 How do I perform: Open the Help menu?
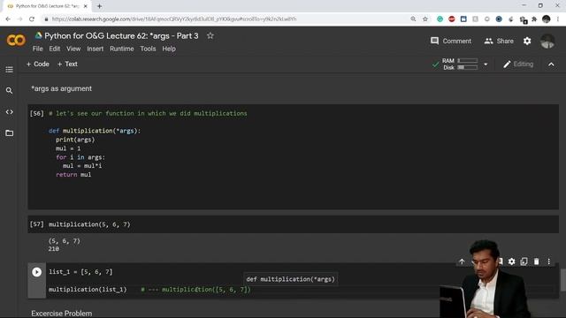169,49
